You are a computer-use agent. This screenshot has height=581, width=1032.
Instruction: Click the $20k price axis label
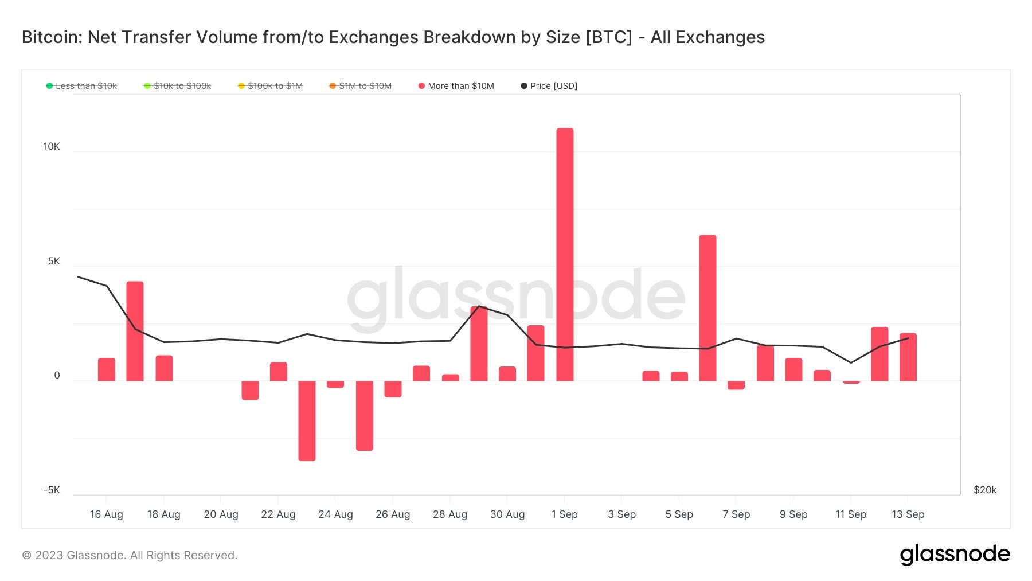click(984, 490)
